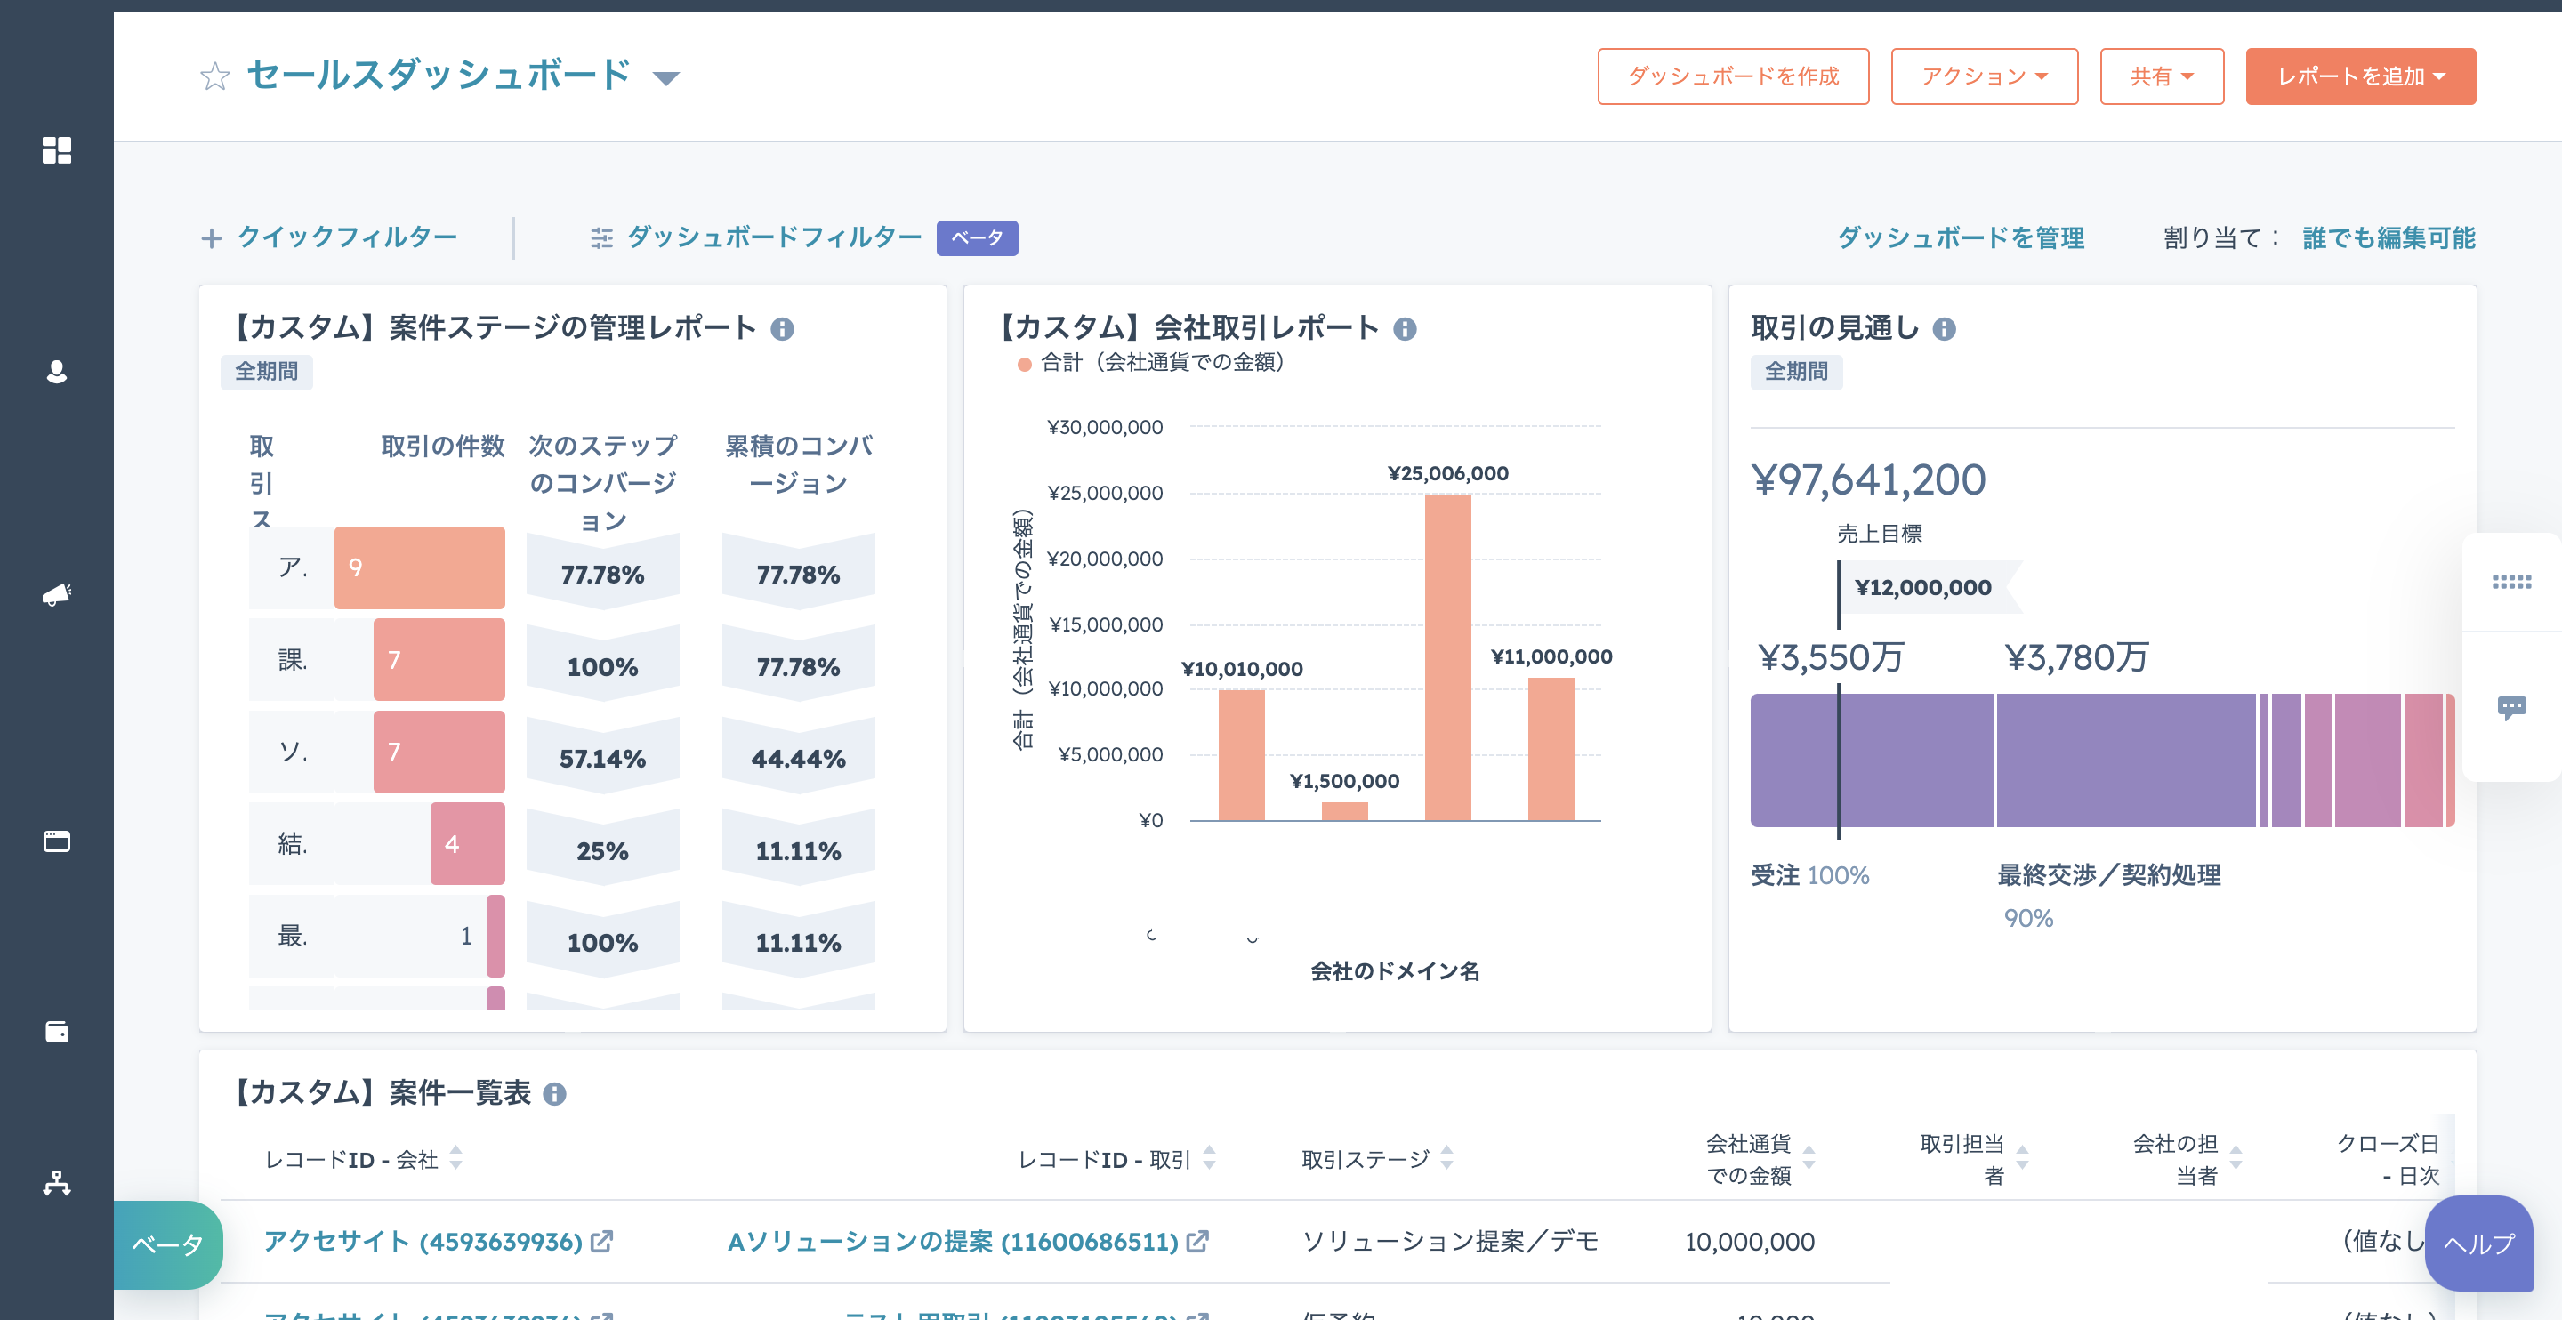2562x1320 pixels.
Task: Open Aソリューションの提案 deal link
Action: (953, 1242)
